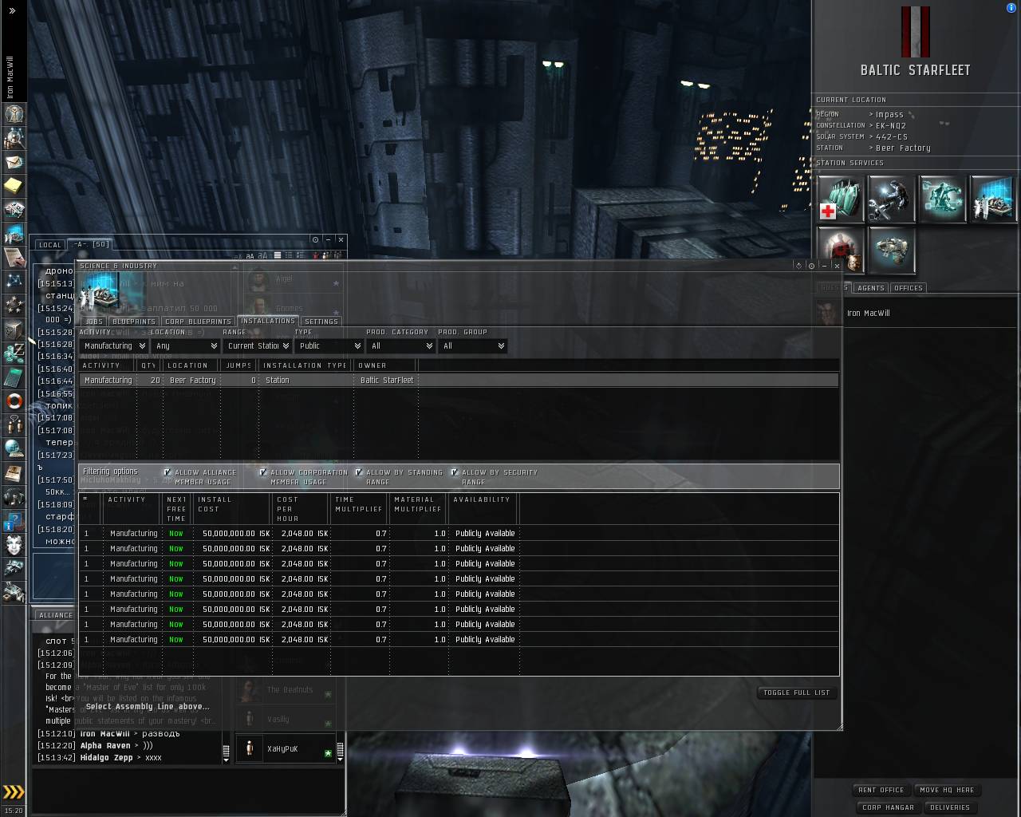The image size is (1021, 817).
Task: Open the Wallet coins icon
Action: coord(14,353)
